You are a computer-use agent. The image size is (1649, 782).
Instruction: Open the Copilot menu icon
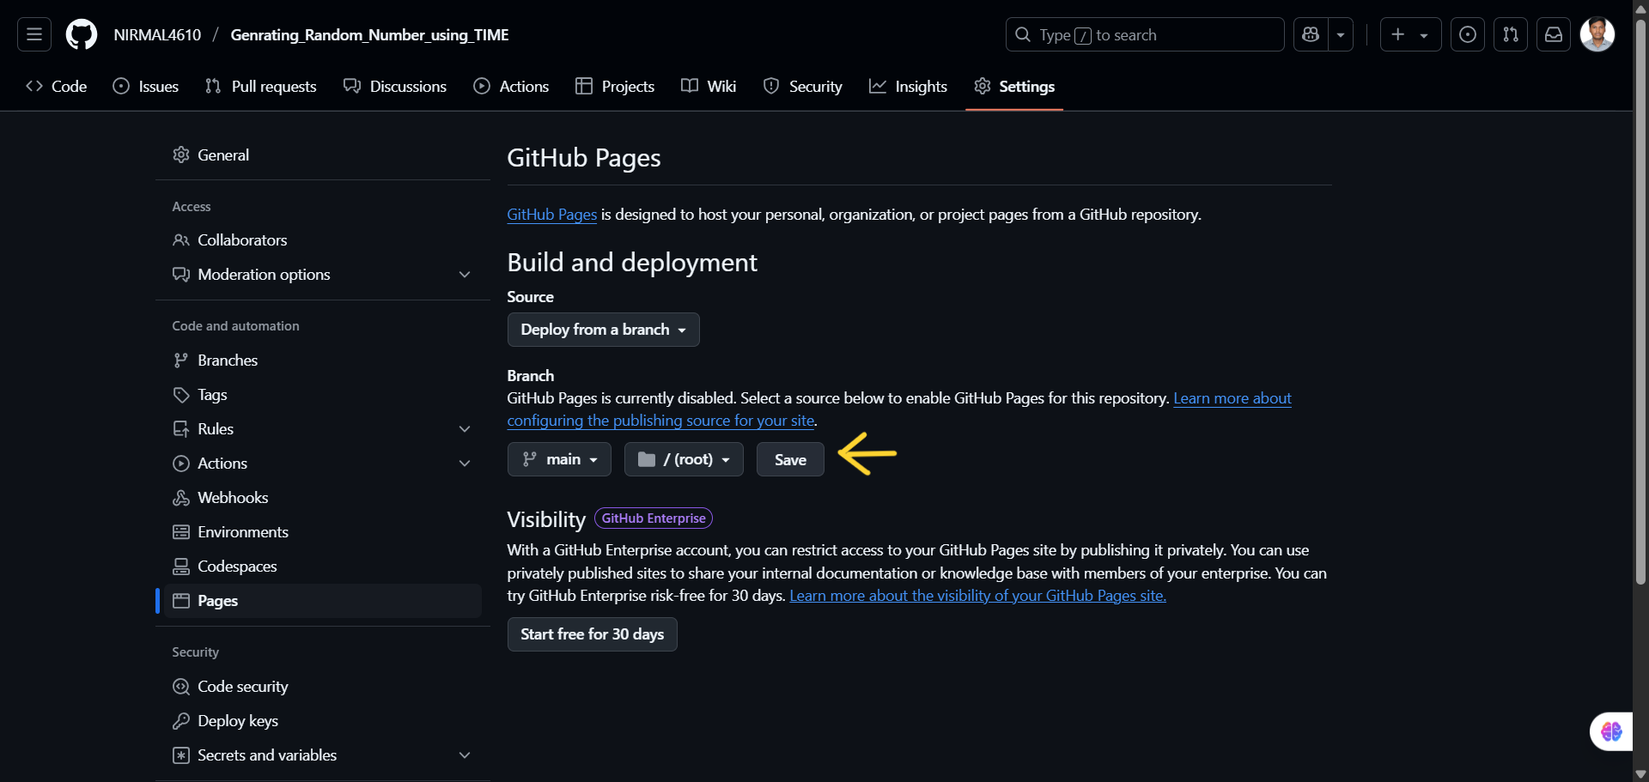coord(1310,34)
